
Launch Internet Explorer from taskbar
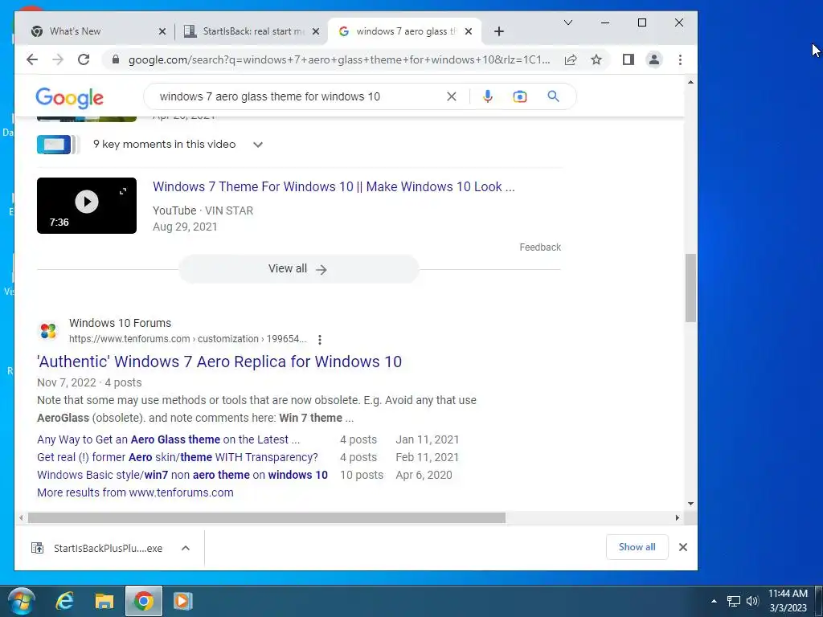tap(64, 601)
